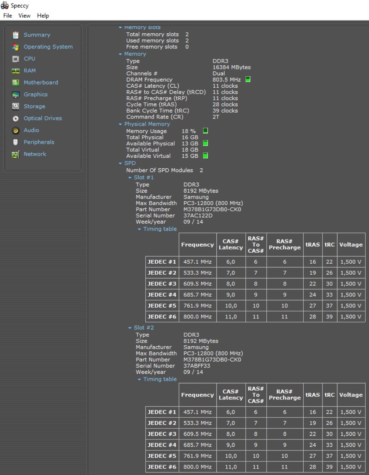369x475 pixels.
Task: Open the View menu
Action: tap(25, 15)
